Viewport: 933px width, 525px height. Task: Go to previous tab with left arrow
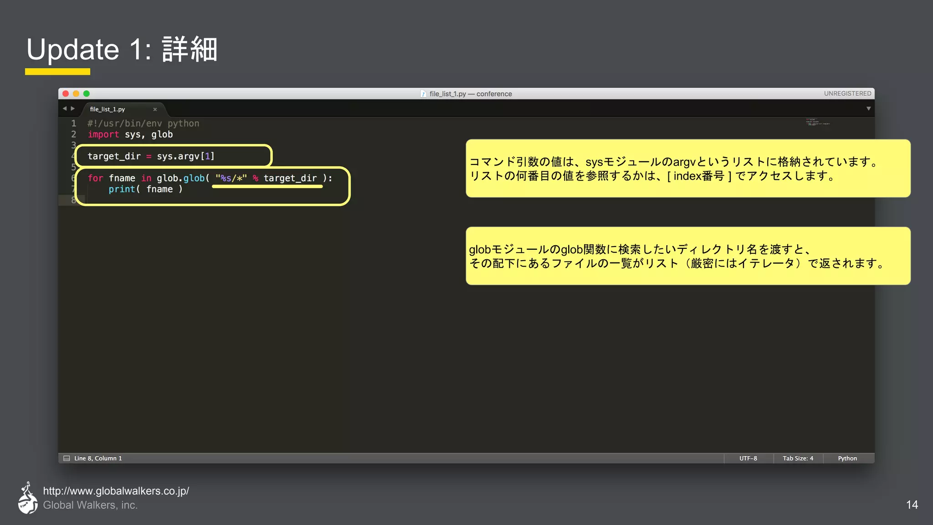coord(65,108)
